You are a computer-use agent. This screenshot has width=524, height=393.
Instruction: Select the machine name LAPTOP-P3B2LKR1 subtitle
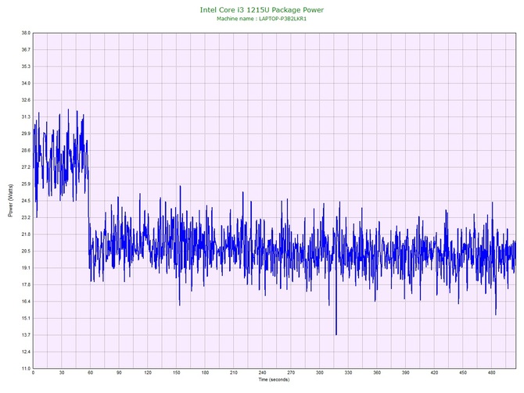[262, 19]
